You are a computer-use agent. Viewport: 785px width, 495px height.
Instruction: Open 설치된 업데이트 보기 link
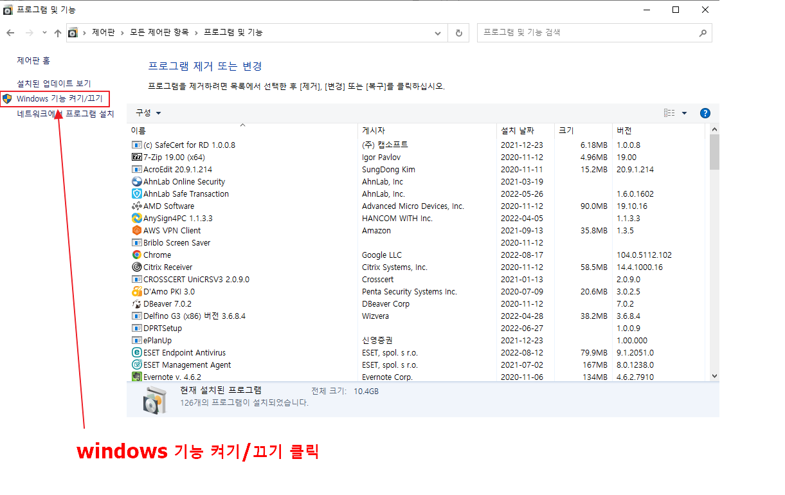click(54, 84)
